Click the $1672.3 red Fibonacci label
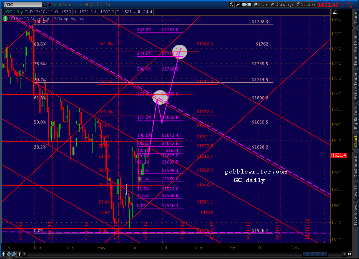Screen dimensions: 359x259 coord(205,112)
